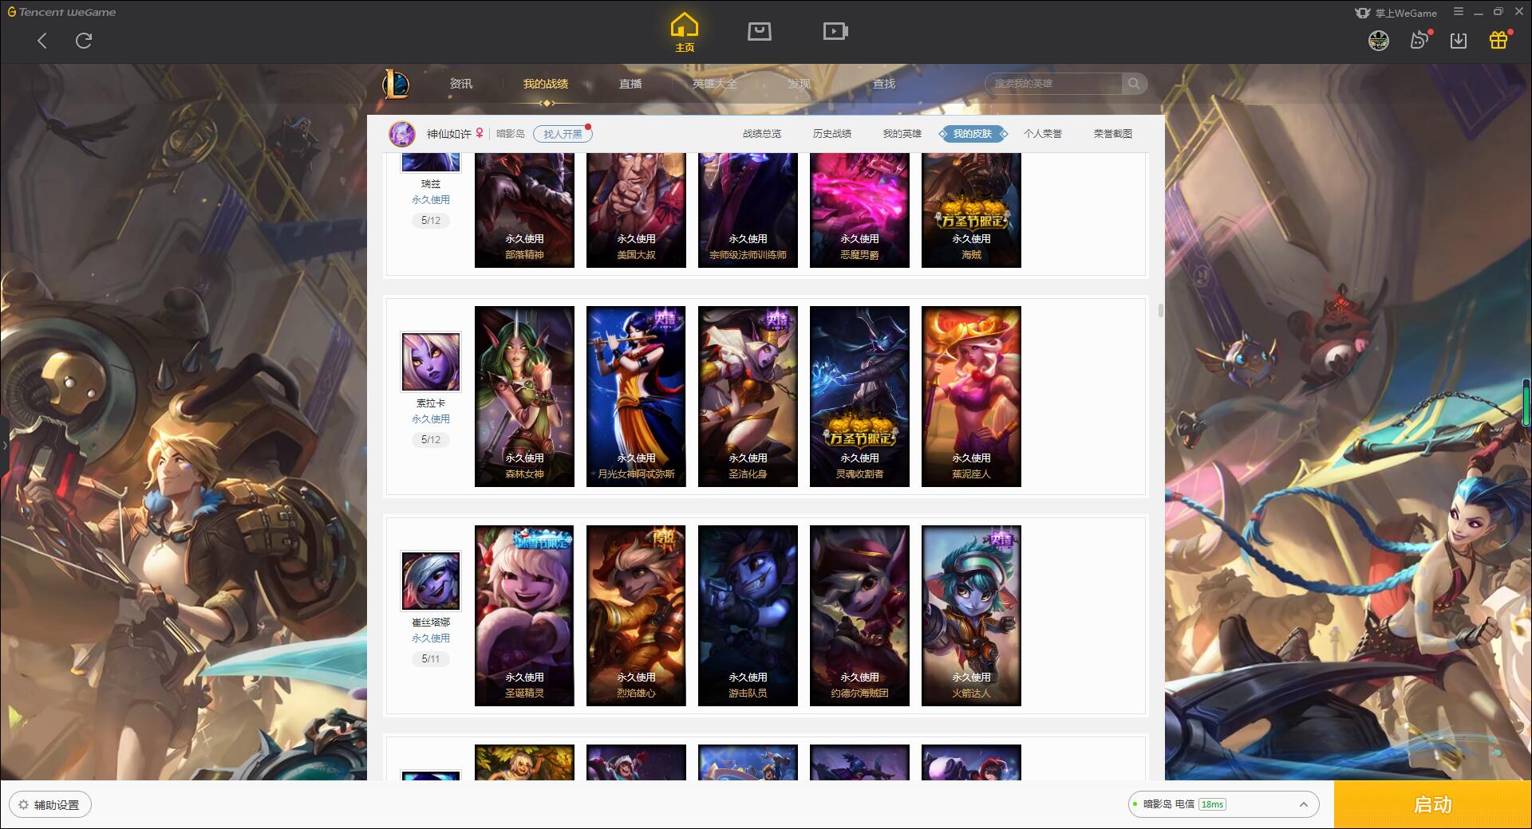The height and width of the screenshot is (829, 1532).
Task: Open the 灵魂收割者 skin card
Action: (859, 396)
